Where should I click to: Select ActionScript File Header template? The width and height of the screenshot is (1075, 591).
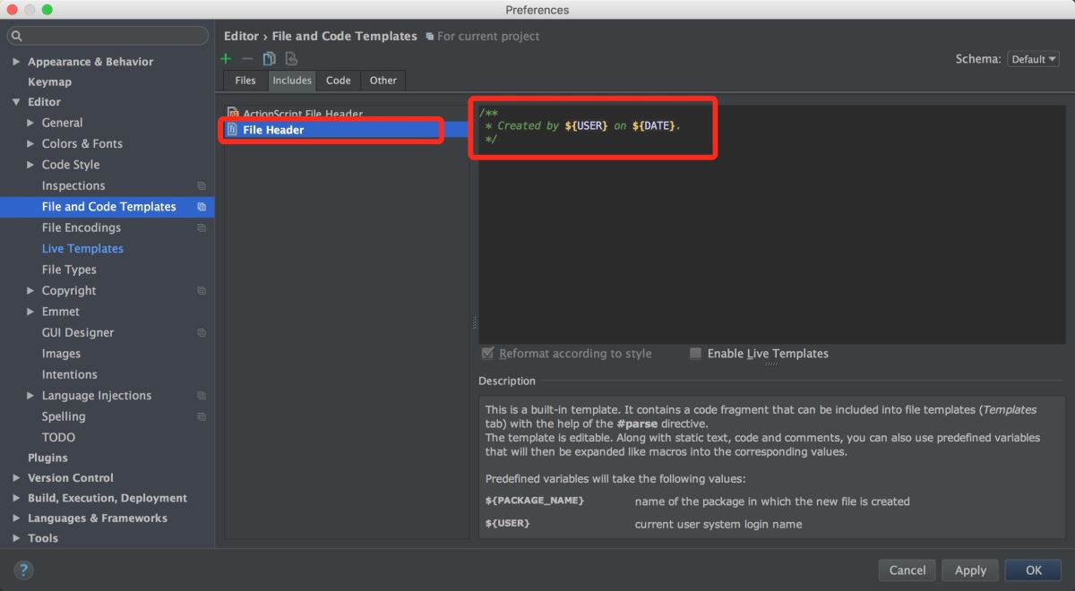pos(303,114)
